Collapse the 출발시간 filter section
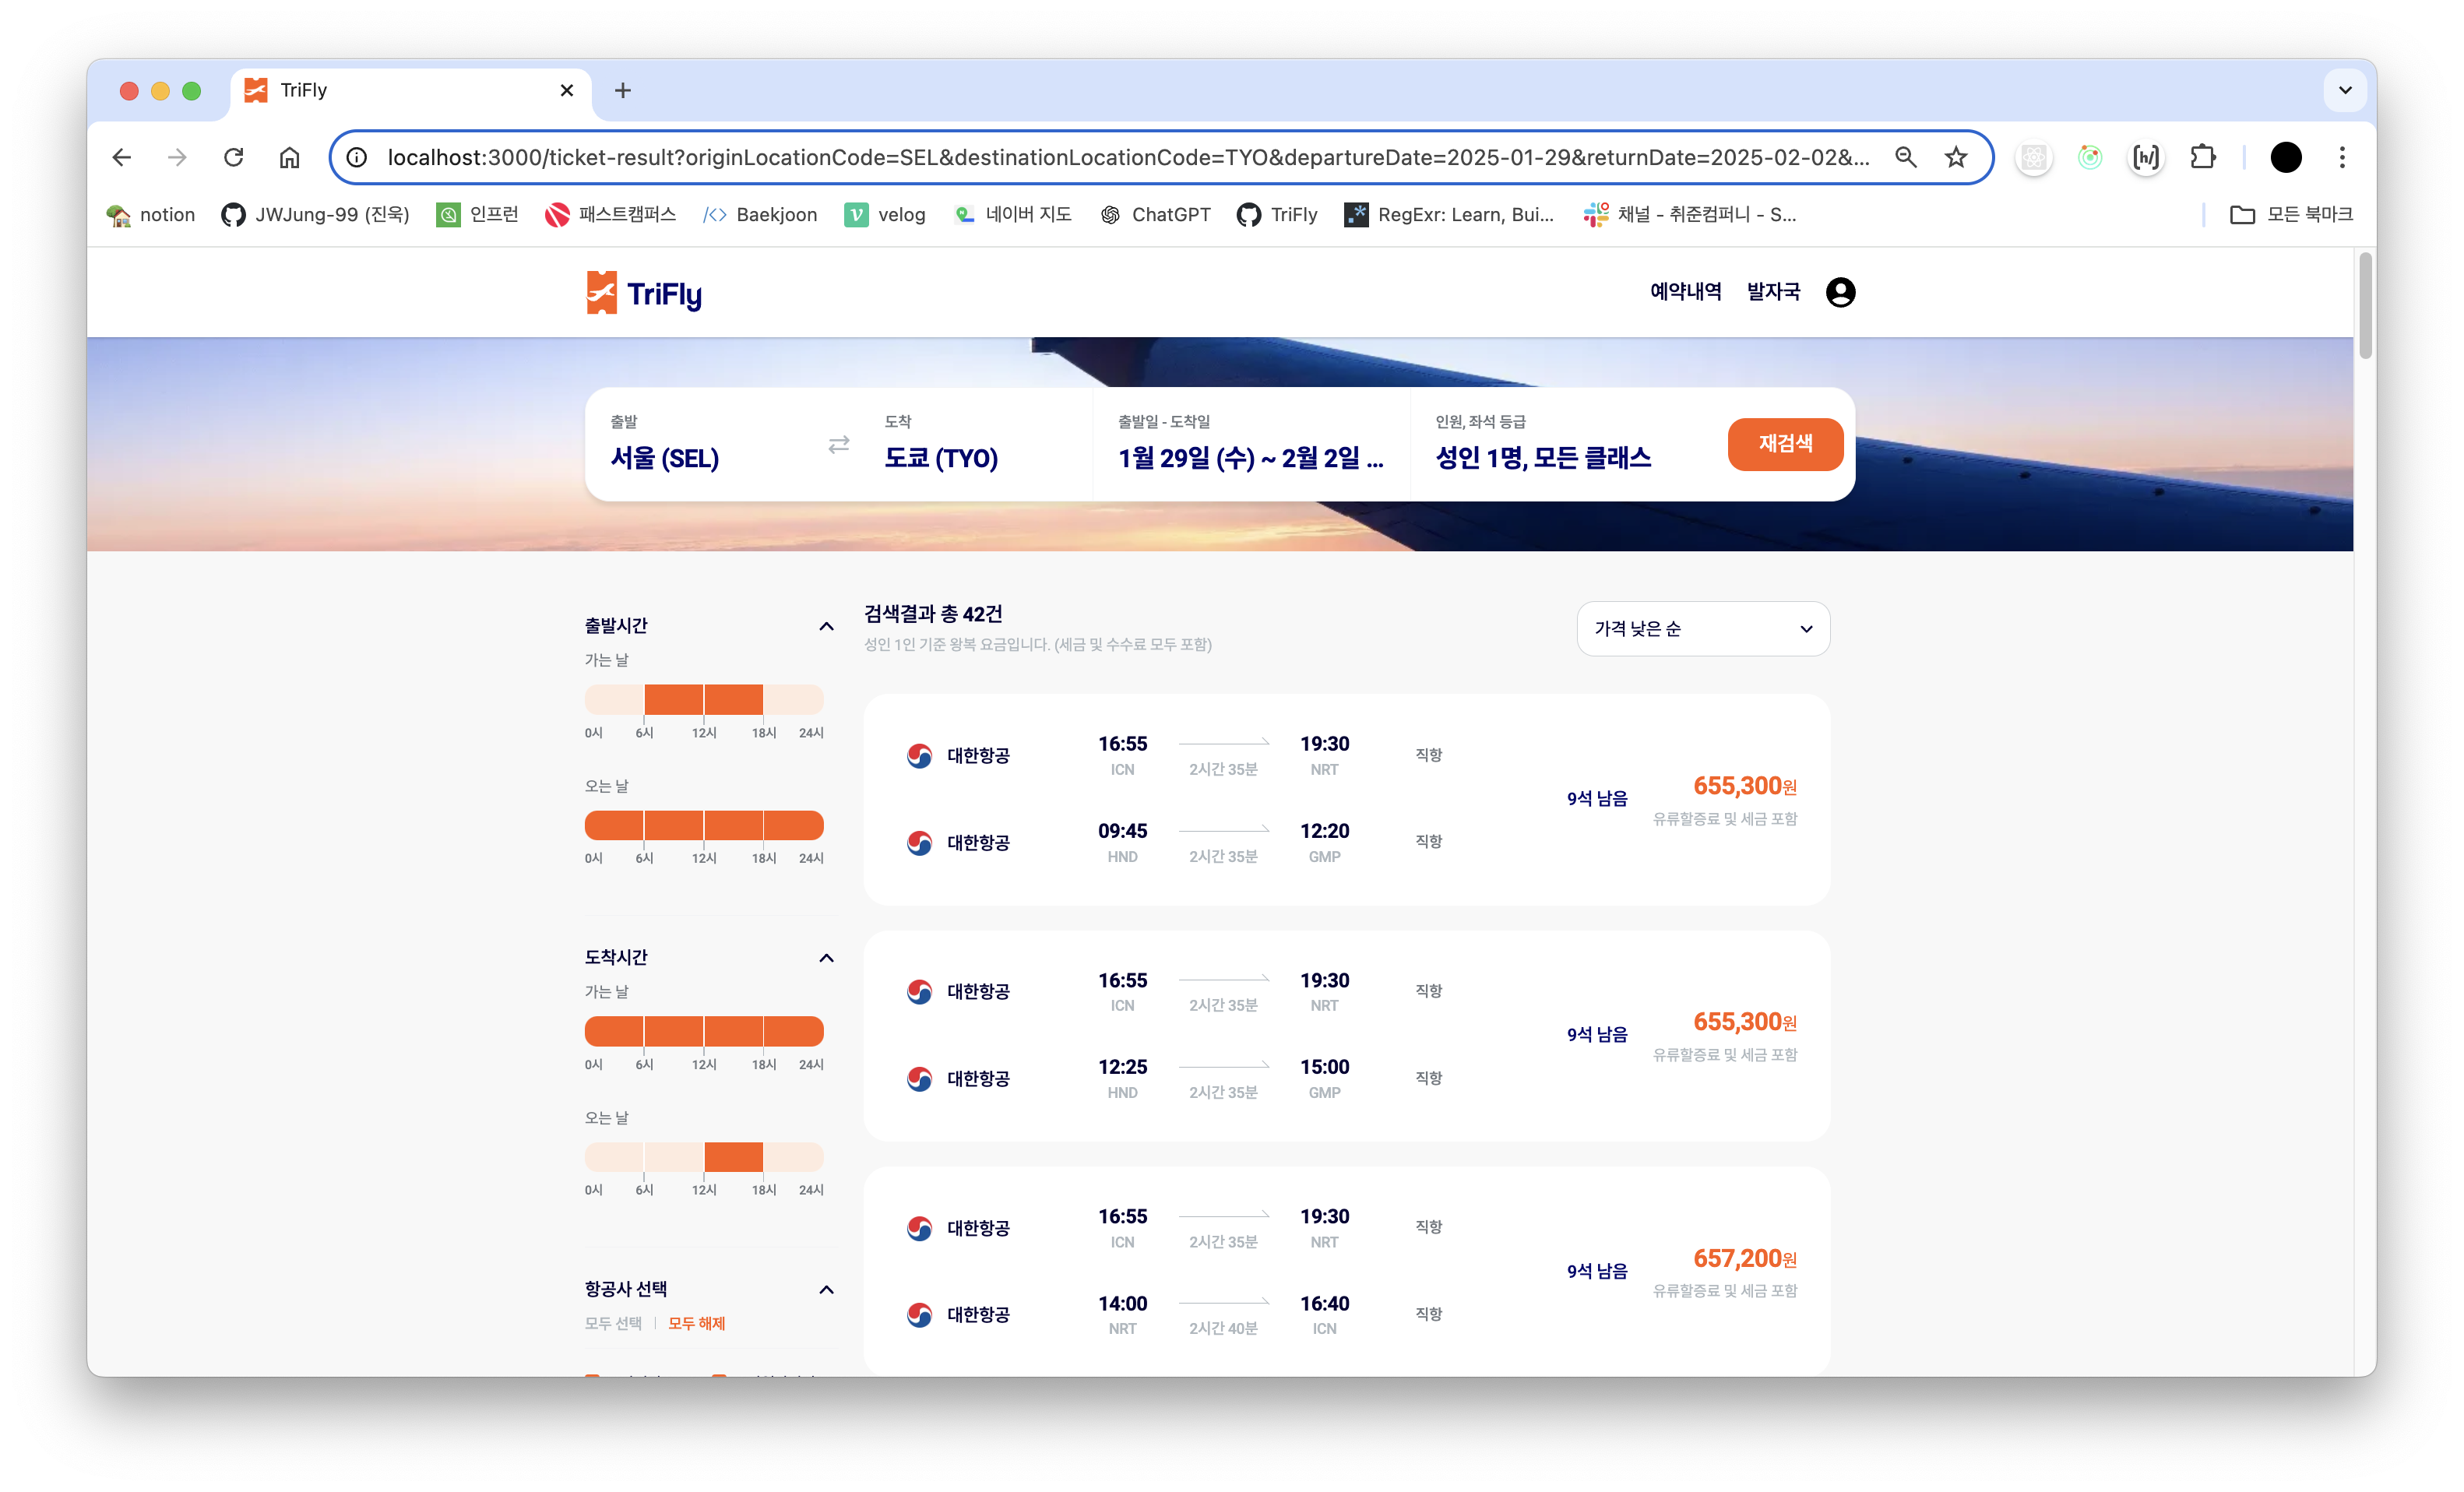 (x=826, y=626)
